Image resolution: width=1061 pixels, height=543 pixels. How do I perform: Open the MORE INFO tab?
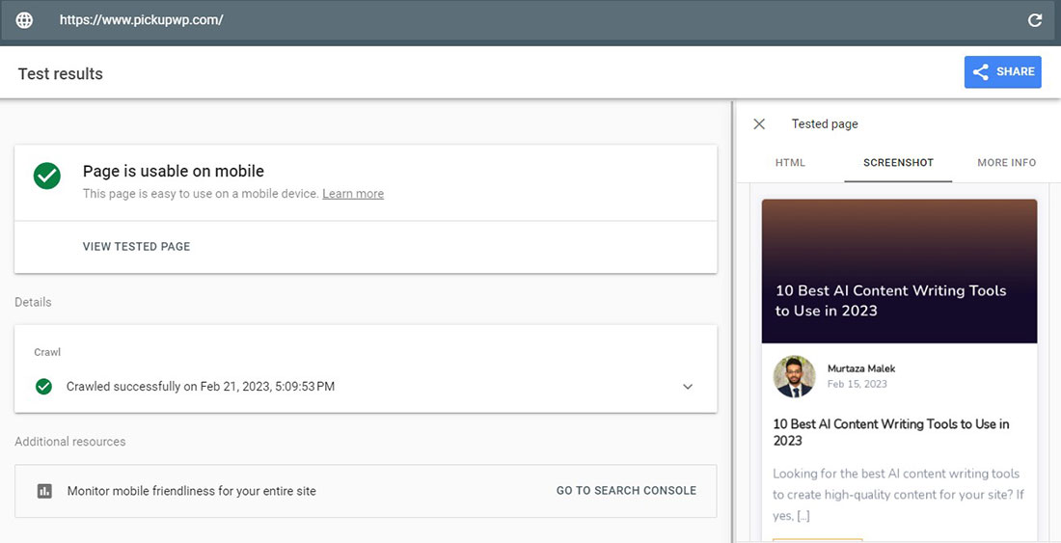1006,163
